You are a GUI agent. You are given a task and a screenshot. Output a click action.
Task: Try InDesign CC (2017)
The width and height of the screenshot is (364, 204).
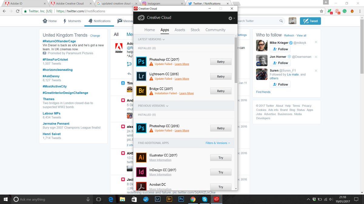pos(221,172)
